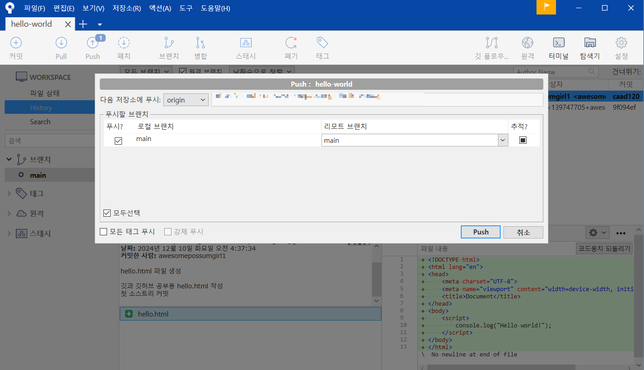The height and width of the screenshot is (370, 644).
Task: Open the 터미널 (Terminal) toolbar icon
Action: click(x=559, y=43)
